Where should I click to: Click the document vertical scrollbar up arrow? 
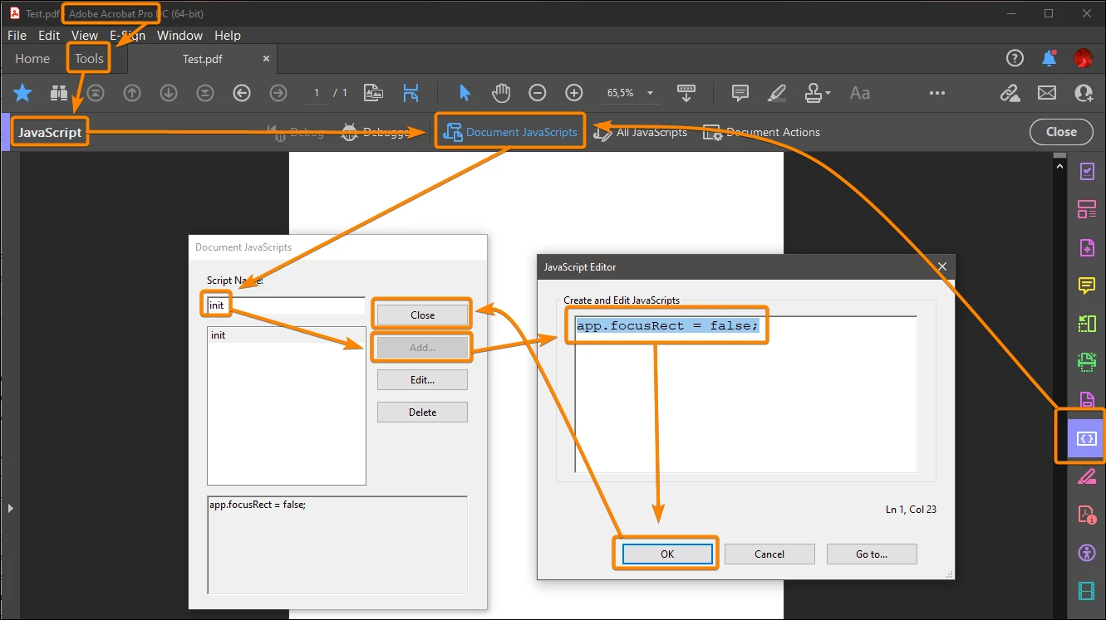(x=1059, y=166)
